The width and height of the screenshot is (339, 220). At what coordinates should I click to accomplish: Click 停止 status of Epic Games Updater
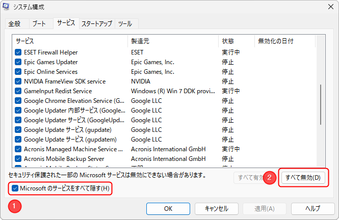point(228,62)
